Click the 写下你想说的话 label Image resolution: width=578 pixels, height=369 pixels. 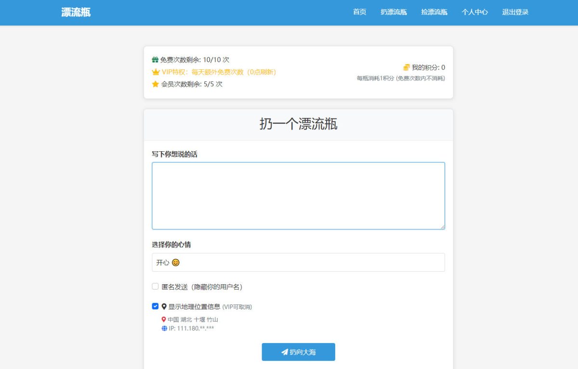click(x=174, y=154)
